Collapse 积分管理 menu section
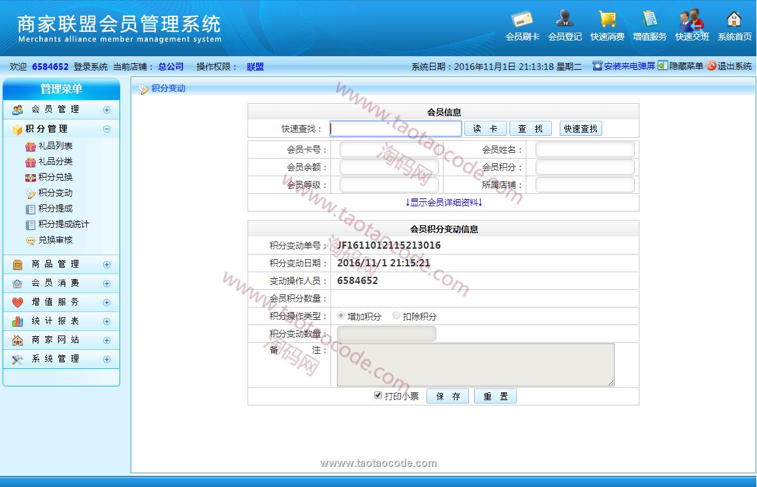Viewport: 757px width, 487px height. click(x=106, y=129)
